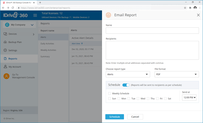Check the Fri day checkbox

(x=157, y=99)
